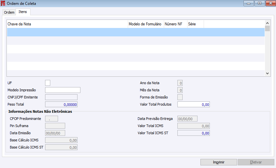Focus the Modelo Impressão input field
Image resolution: width=276 pixels, height=168 pixels.
[63, 90]
